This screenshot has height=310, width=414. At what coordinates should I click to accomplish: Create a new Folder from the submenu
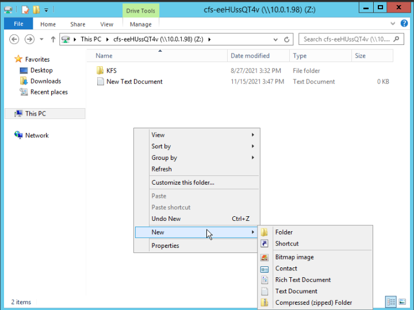[315, 232]
